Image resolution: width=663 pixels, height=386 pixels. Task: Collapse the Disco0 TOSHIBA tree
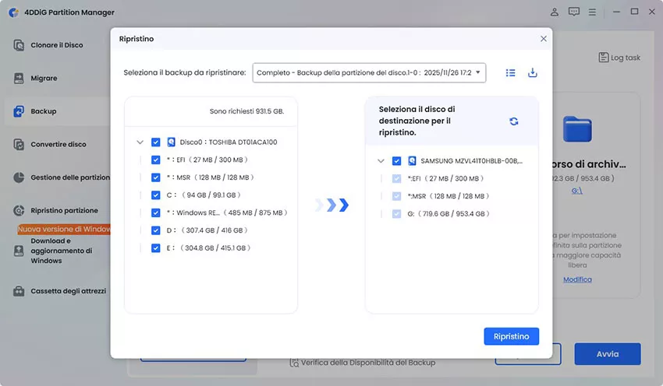pos(140,142)
